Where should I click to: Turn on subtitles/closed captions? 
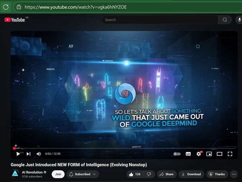188,154
